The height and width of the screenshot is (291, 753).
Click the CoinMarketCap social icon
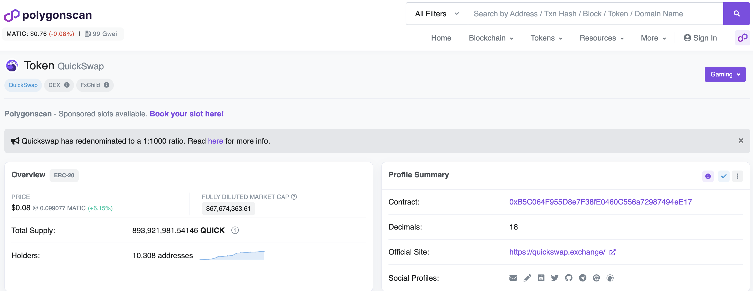click(596, 278)
